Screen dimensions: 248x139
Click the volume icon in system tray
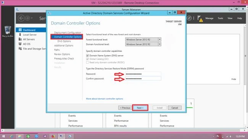(231, 136)
